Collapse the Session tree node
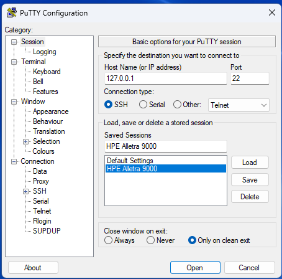Screen dimensions: 282x279 pos(14,42)
